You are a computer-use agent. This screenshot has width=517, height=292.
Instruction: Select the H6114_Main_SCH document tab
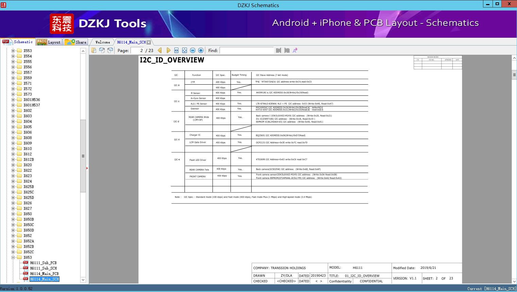coord(131,42)
